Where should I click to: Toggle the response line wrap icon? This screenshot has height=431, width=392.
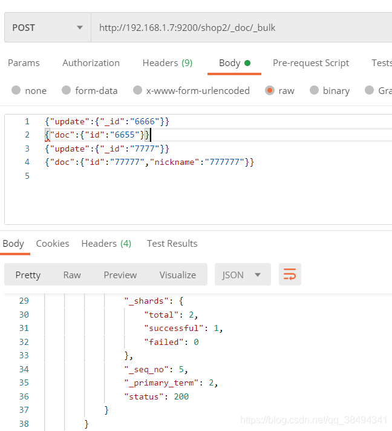(x=290, y=275)
